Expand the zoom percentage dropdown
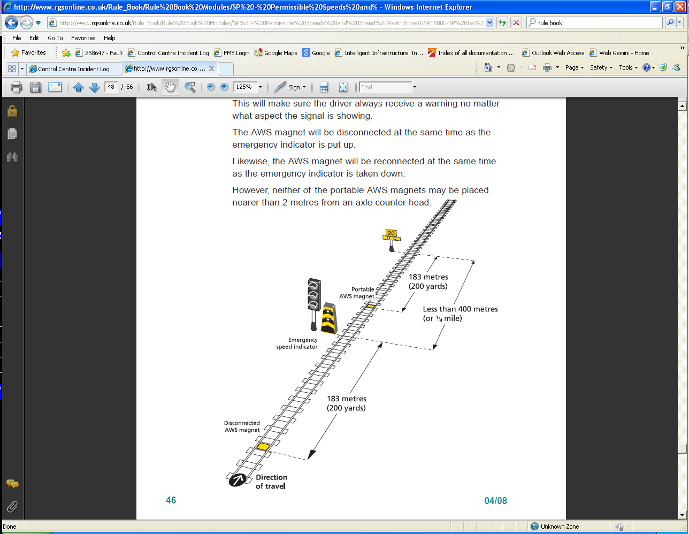This screenshot has height=534, width=689. pos(261,87)
